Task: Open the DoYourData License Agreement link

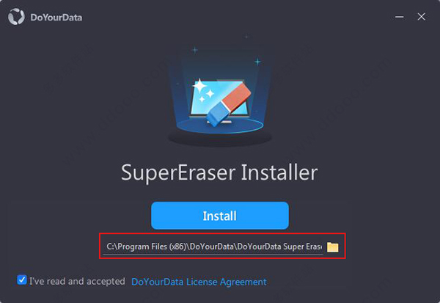Action: tap(199, 282)
